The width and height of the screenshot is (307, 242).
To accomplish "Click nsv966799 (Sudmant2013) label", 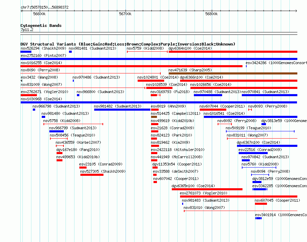I will [x=73, y=128].
